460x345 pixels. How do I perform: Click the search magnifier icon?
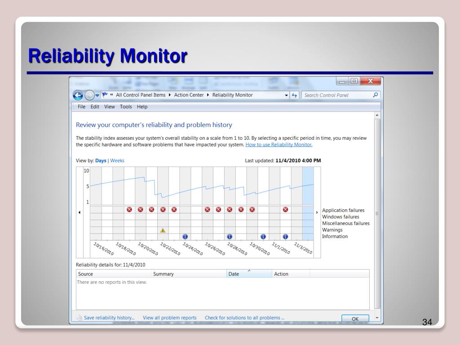pyautogui.click(x=375, y=95)
